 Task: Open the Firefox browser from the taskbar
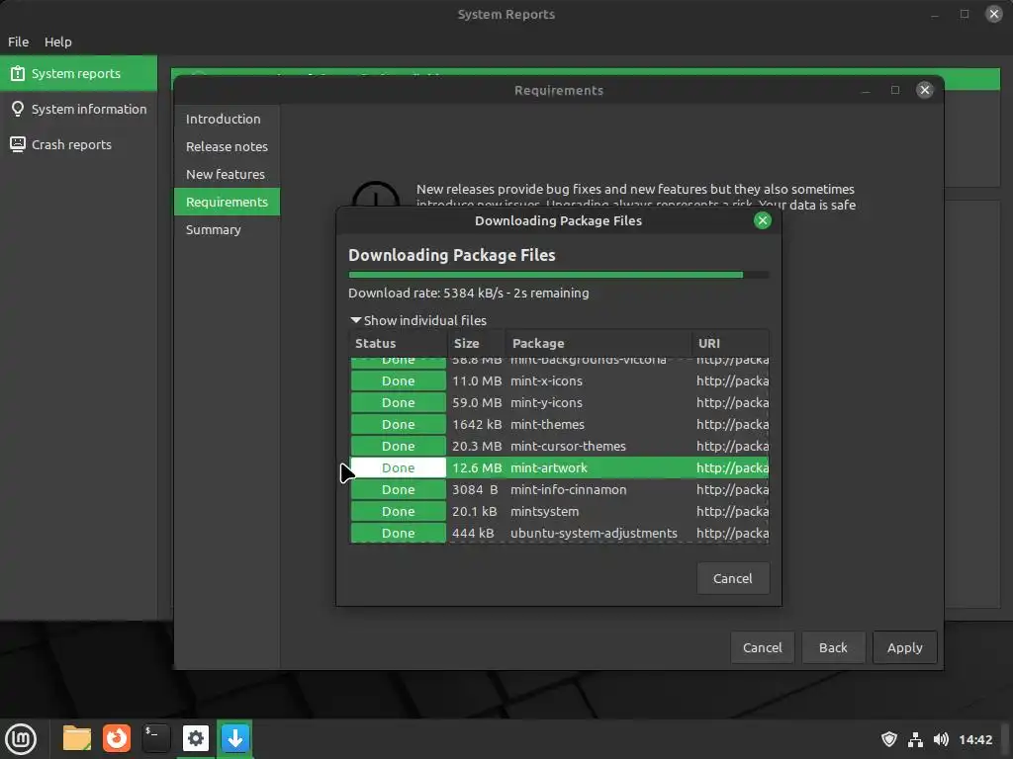(117, 738)
